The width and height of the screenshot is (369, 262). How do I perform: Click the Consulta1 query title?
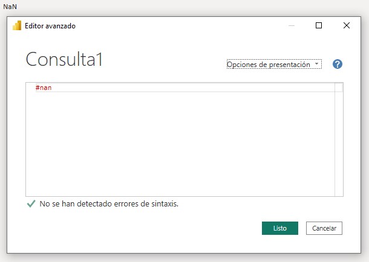tap(64, 59)
